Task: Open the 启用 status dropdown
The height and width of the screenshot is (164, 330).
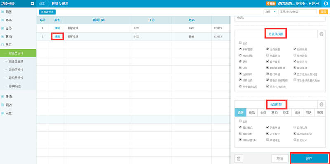Action: [x=270, y=12]
